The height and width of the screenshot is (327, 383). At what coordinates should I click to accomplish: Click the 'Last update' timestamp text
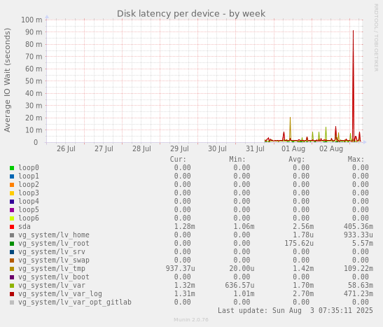click(295, 311)
